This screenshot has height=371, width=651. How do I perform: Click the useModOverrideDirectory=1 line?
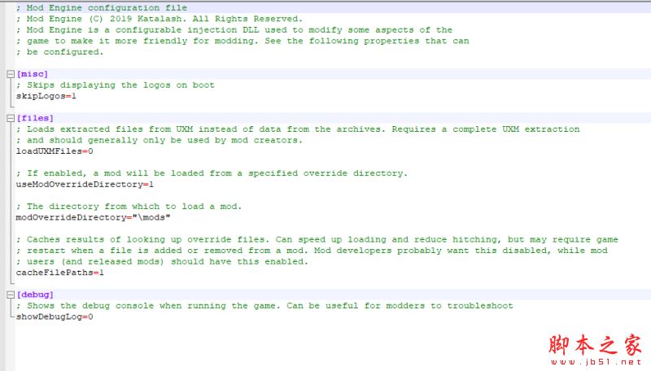[x=85, y=184]
